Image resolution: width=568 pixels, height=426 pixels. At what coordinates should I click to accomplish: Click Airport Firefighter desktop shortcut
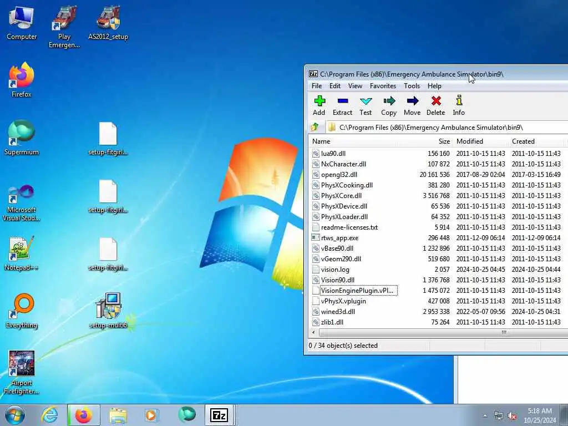click(22, 373)
